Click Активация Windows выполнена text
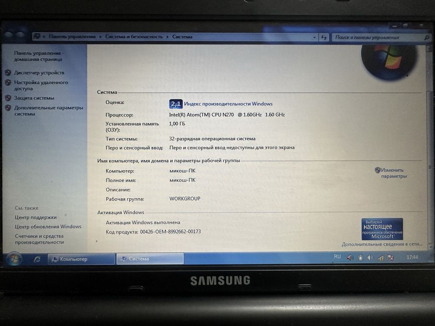The width and height of the screenshot is (435, 326). coord(143,222)
